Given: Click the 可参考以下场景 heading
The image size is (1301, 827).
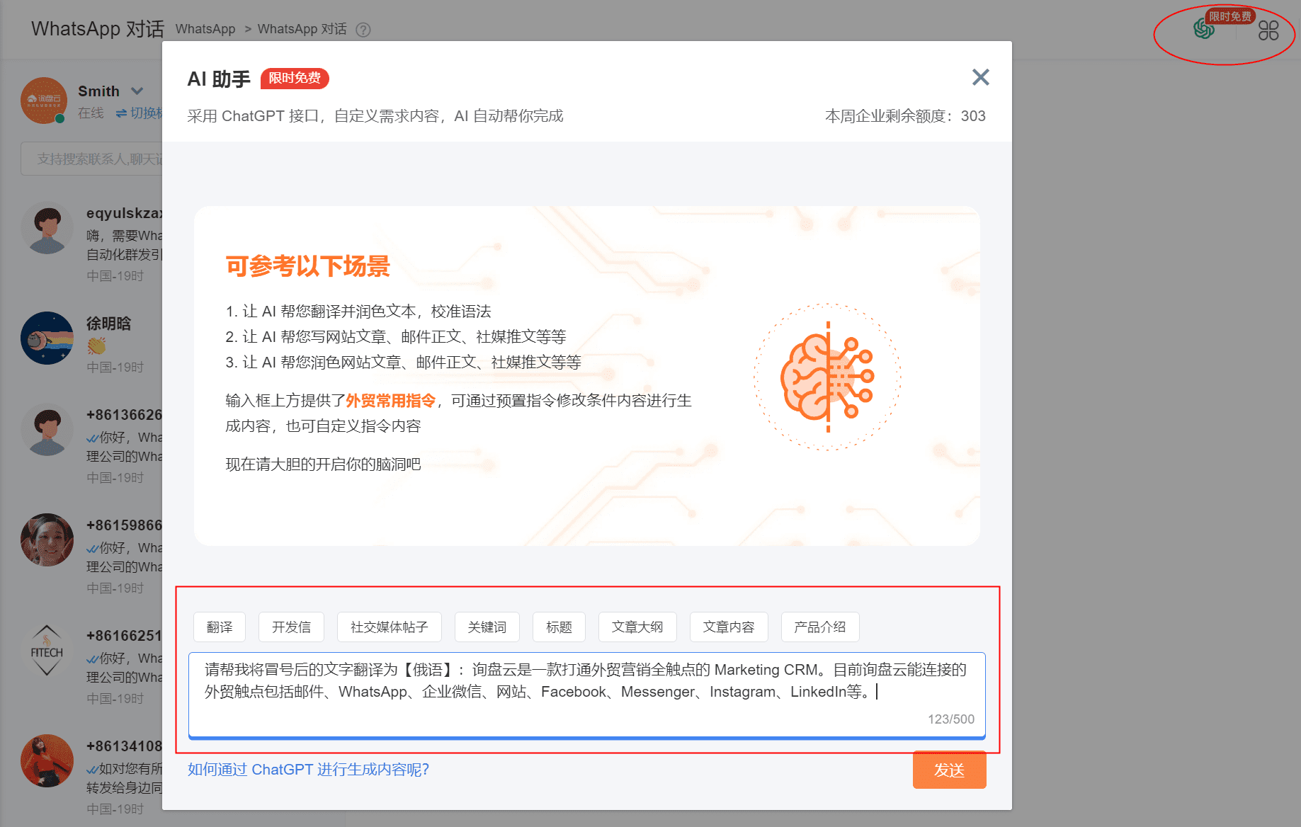Looking at the screenshot, I should click(x=308, y=266).
